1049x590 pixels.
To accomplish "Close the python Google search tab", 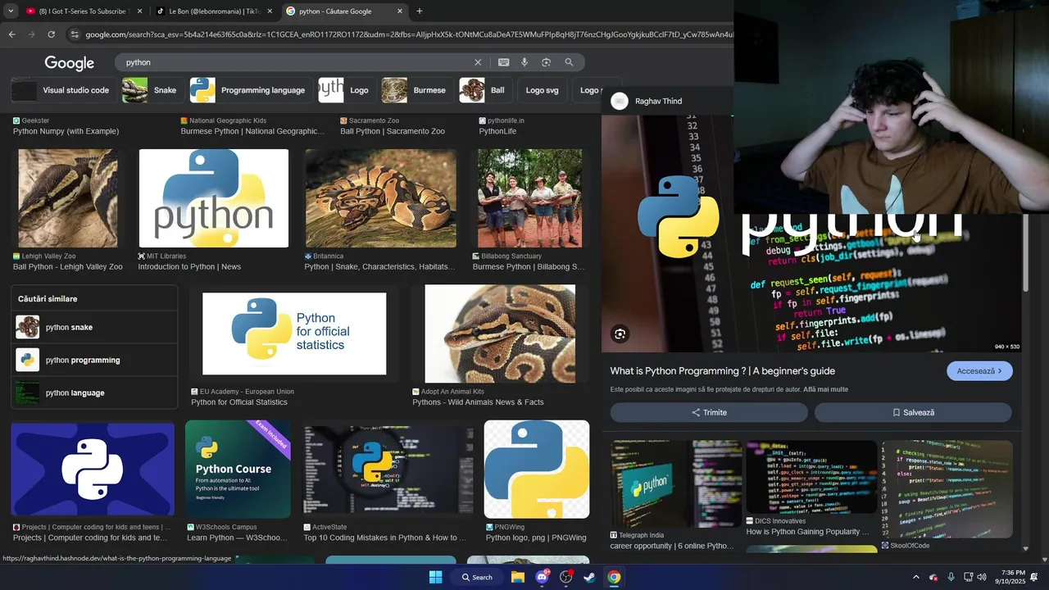I will (400, 11).
